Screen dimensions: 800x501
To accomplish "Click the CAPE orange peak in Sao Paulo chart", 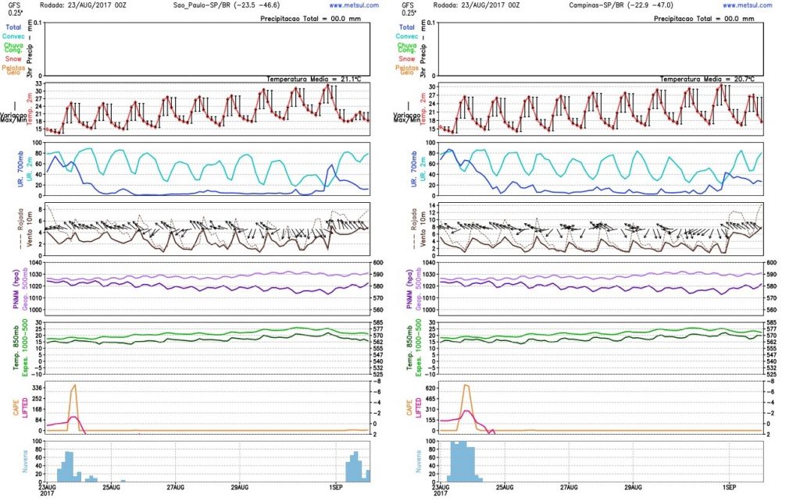I will click(74, 387).
